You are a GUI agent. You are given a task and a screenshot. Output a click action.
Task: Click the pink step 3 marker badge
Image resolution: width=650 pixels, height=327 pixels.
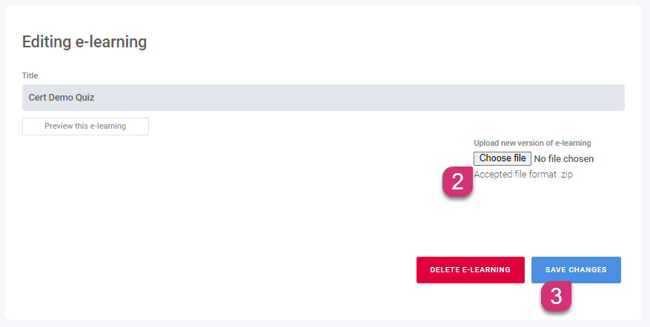pyautogui.click(x=557, y=296)
